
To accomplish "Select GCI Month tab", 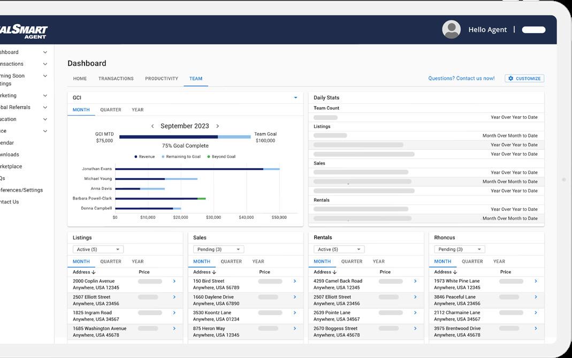I will click(x=81, y=110).
